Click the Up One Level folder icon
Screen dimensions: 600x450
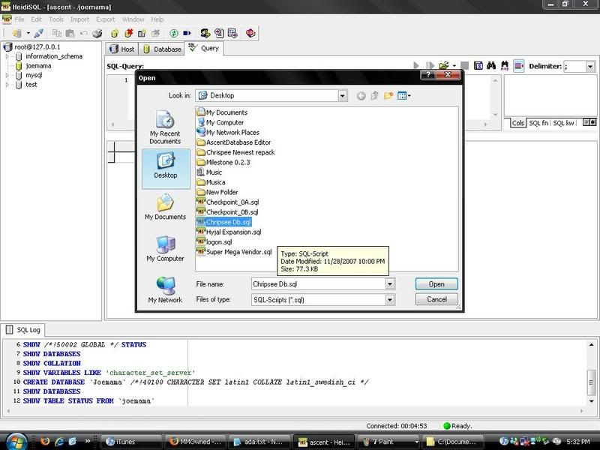(x=374, y=96)
